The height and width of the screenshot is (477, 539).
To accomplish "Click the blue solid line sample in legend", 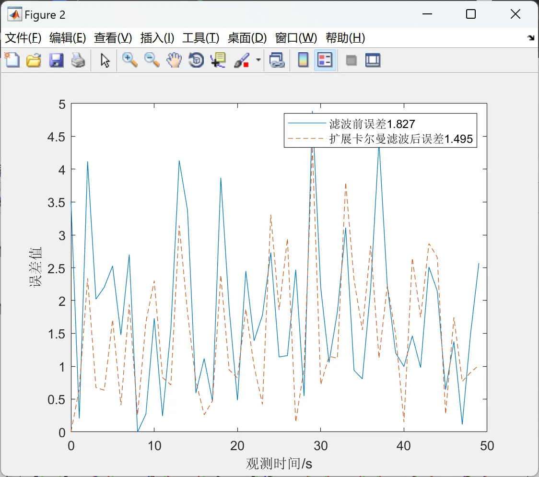I will pos(306,123).
